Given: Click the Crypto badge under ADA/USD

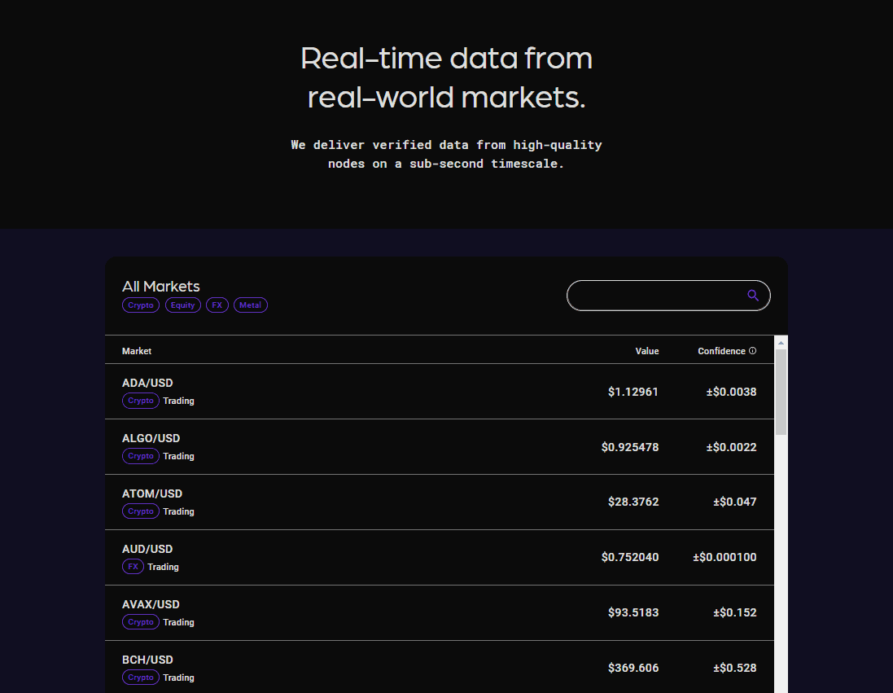Looking at the screenshot, I should pyautogui.click(x=141, y=401).
